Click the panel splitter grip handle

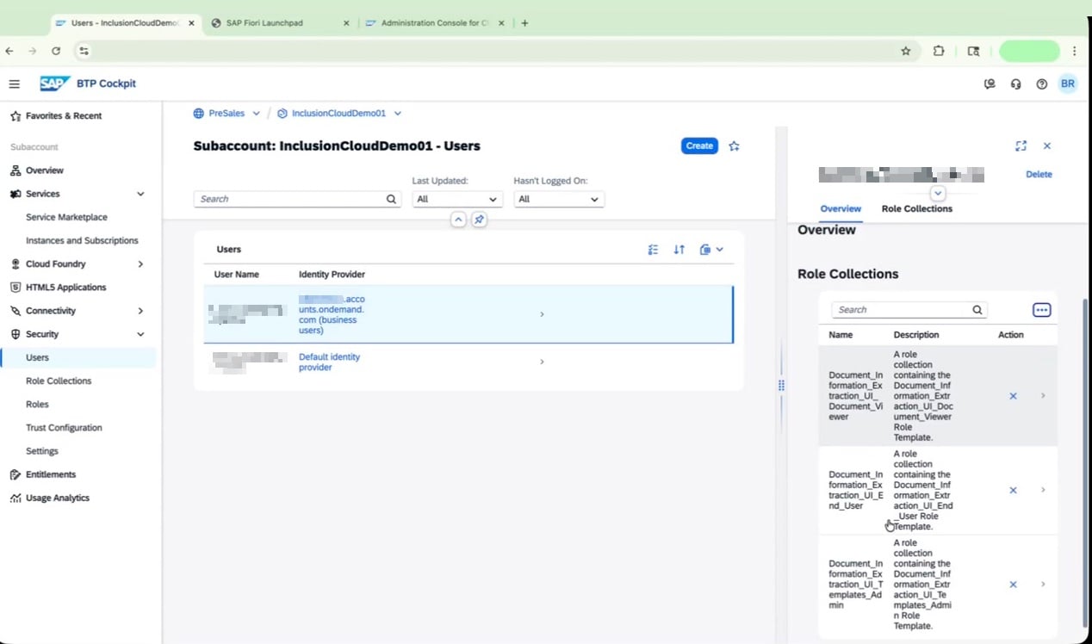[x=781, y=386]
